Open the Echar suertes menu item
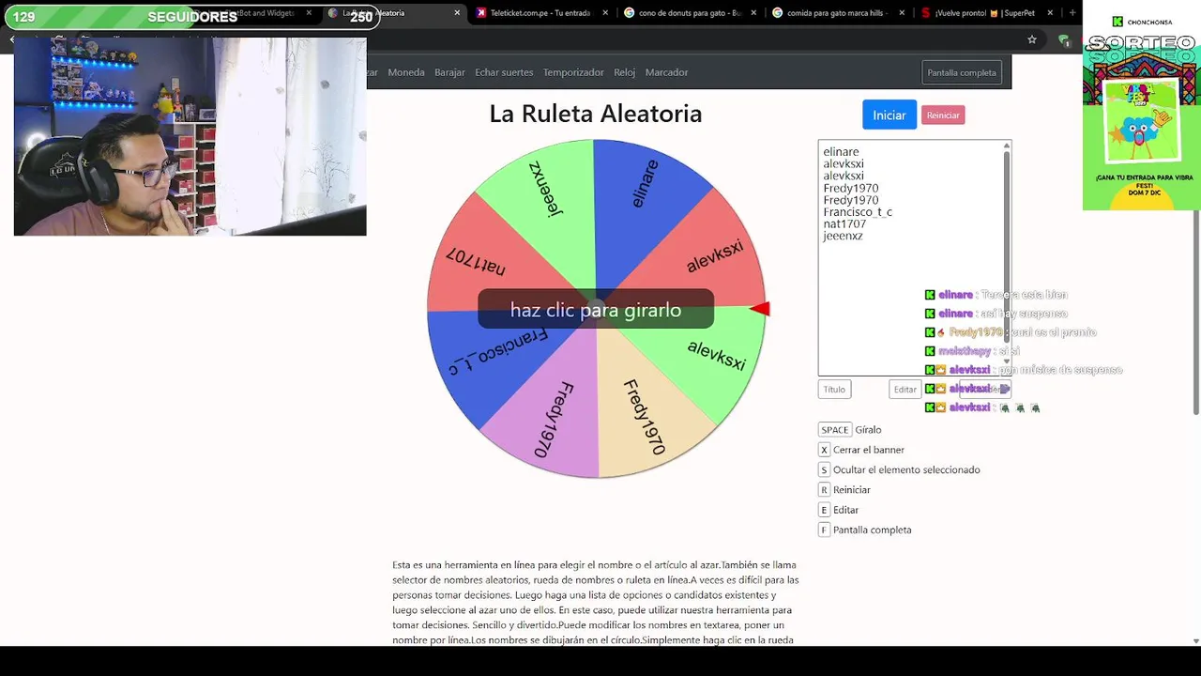 (504, 72)
